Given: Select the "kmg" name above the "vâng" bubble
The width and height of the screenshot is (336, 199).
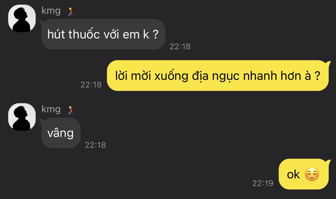Looking at the screenshot, I should click(x=51, y=110).
